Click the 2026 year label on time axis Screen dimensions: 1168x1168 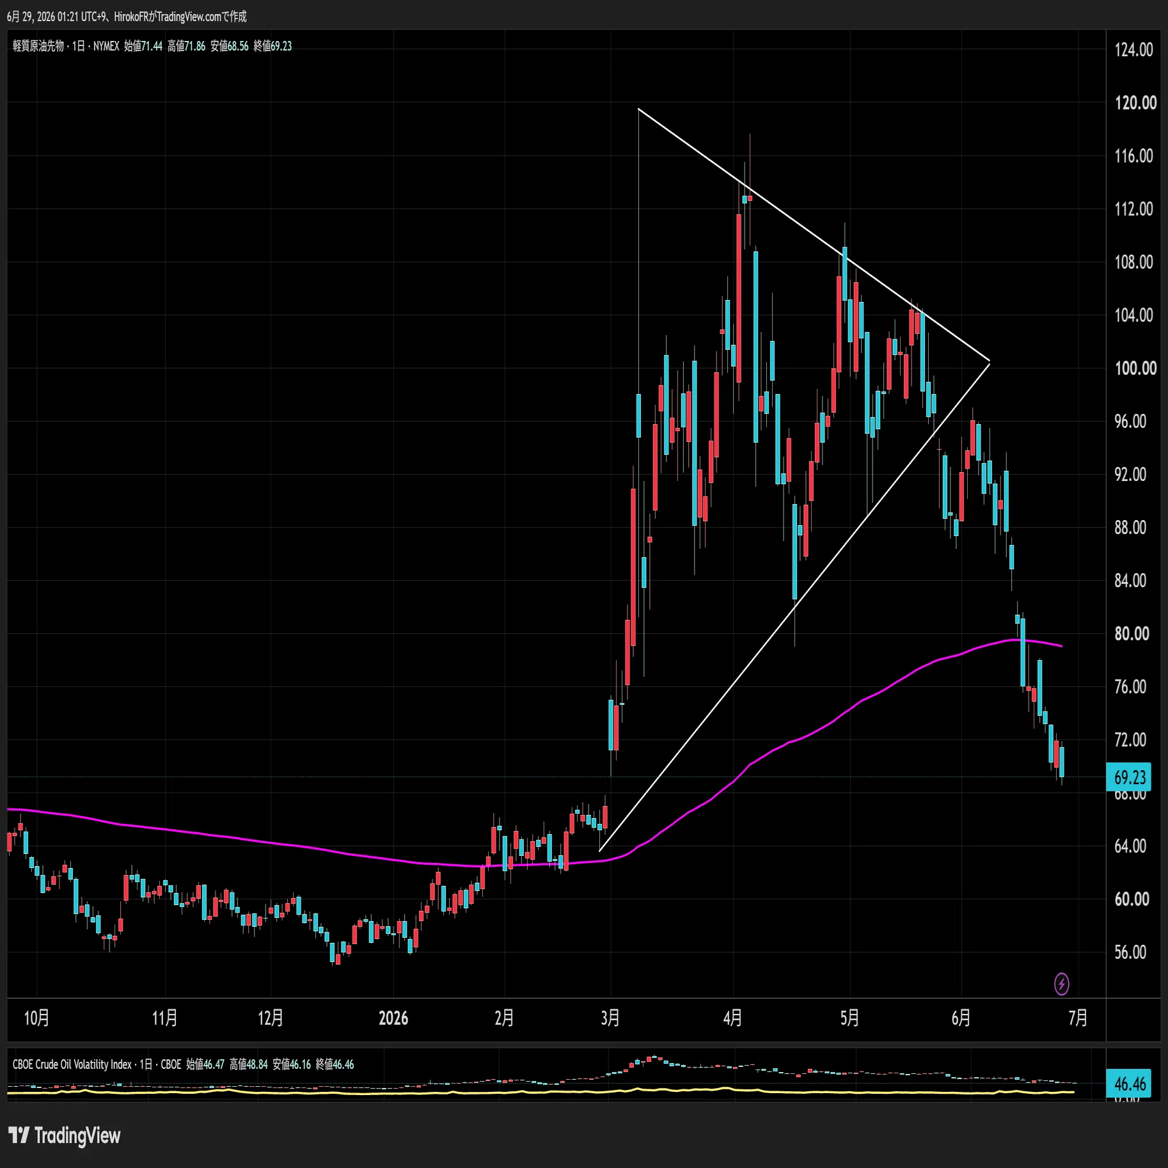pyautogui.click(x=393, y=1018)
